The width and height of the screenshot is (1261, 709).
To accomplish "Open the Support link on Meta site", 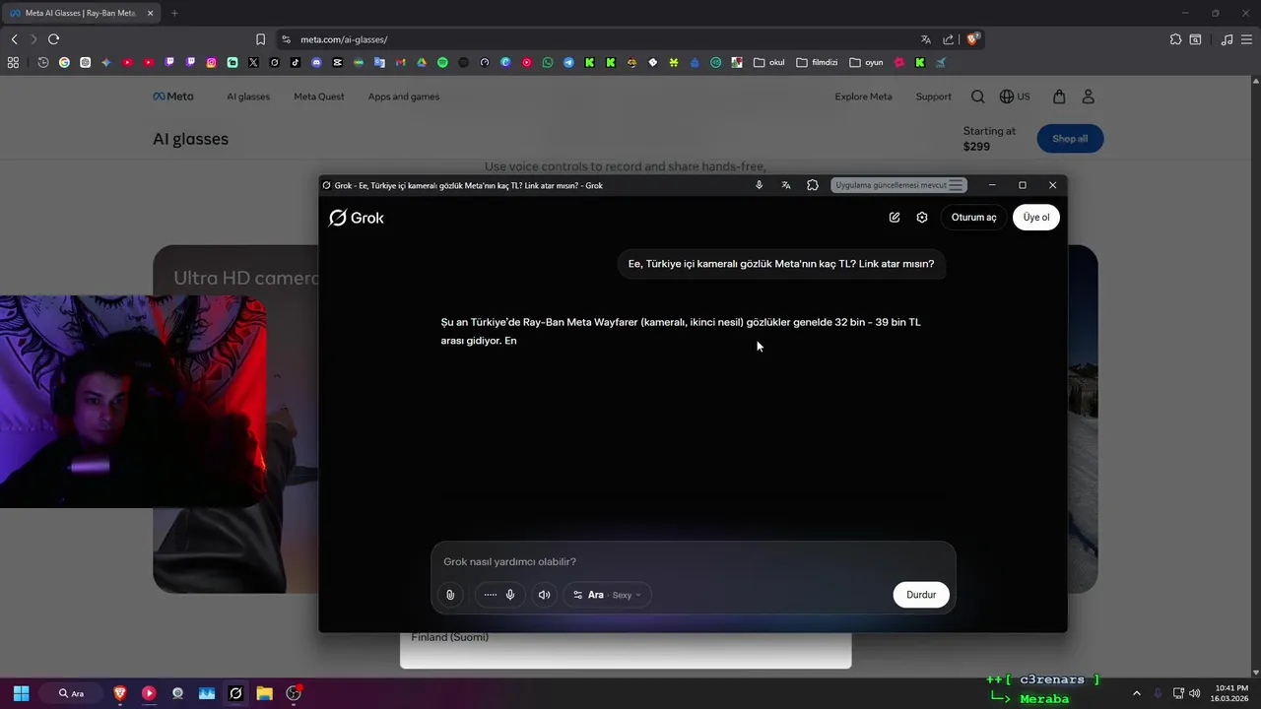I will point(934,97).
